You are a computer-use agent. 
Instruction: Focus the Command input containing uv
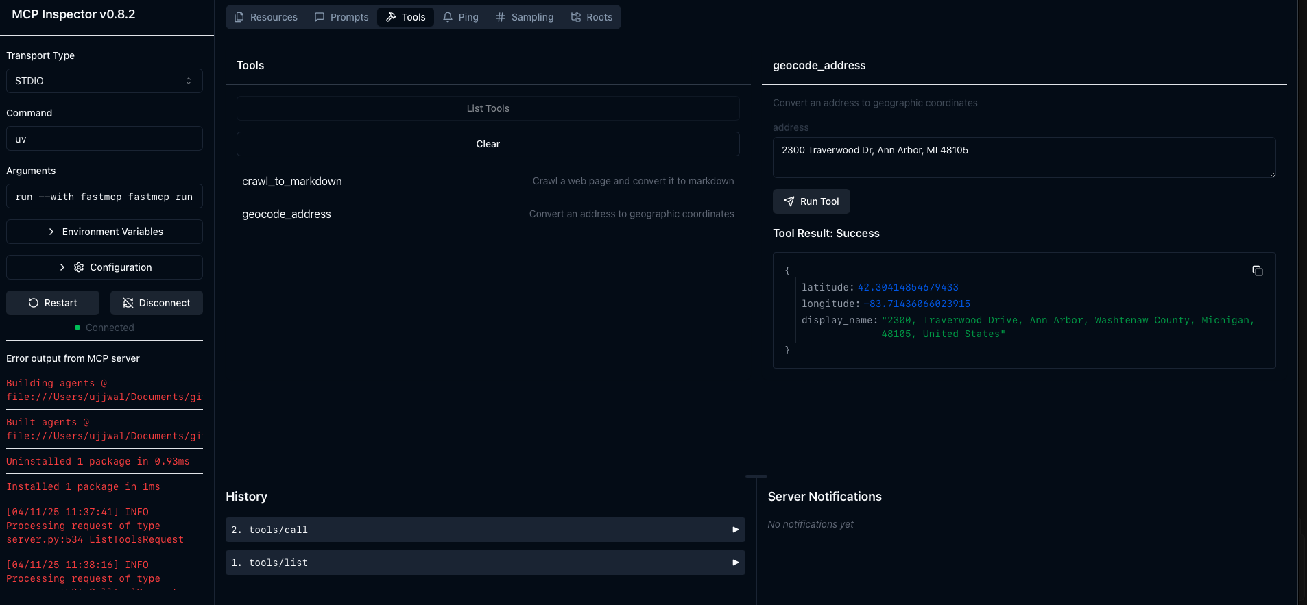click(104, 139)
